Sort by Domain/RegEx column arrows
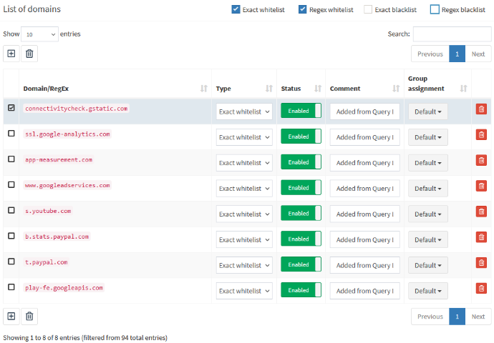This screenshot has width=494, height=343. click(204, 89)
